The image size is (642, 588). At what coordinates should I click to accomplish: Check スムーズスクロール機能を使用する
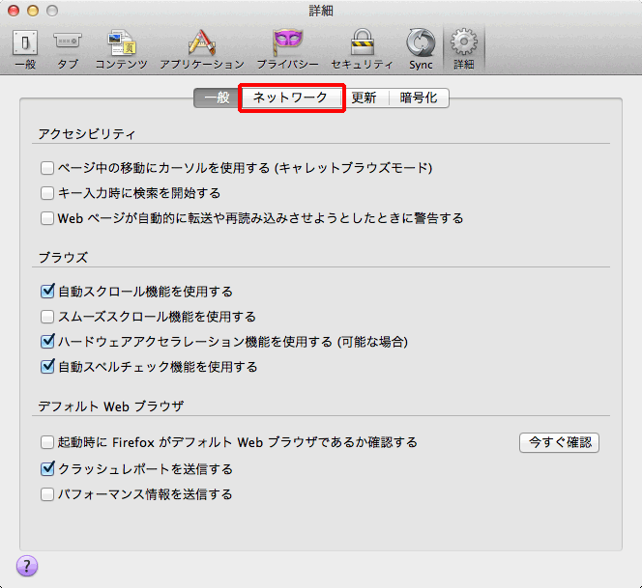(x=47, y=317)
